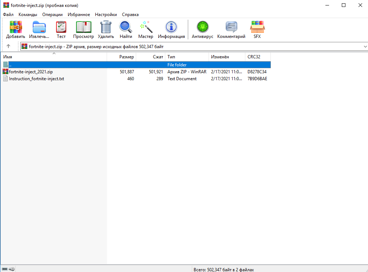The image size is (368, 272).
Task: Sort by Тип column header
Action: [x=187, y=57]
